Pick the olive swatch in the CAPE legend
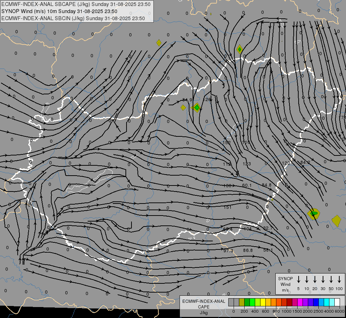Screen dimensions: 346x318 [x=242, y=302]
